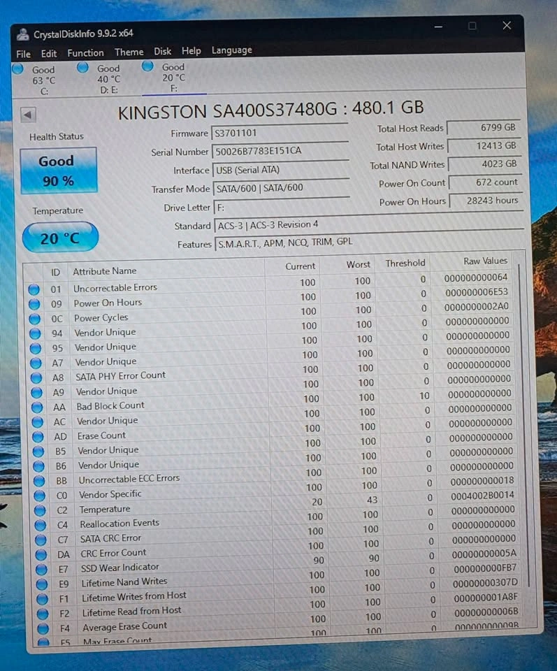Click status circle for Average Erase Count row
The height and width of the screenshot is (671, 557).
point(43,628)
